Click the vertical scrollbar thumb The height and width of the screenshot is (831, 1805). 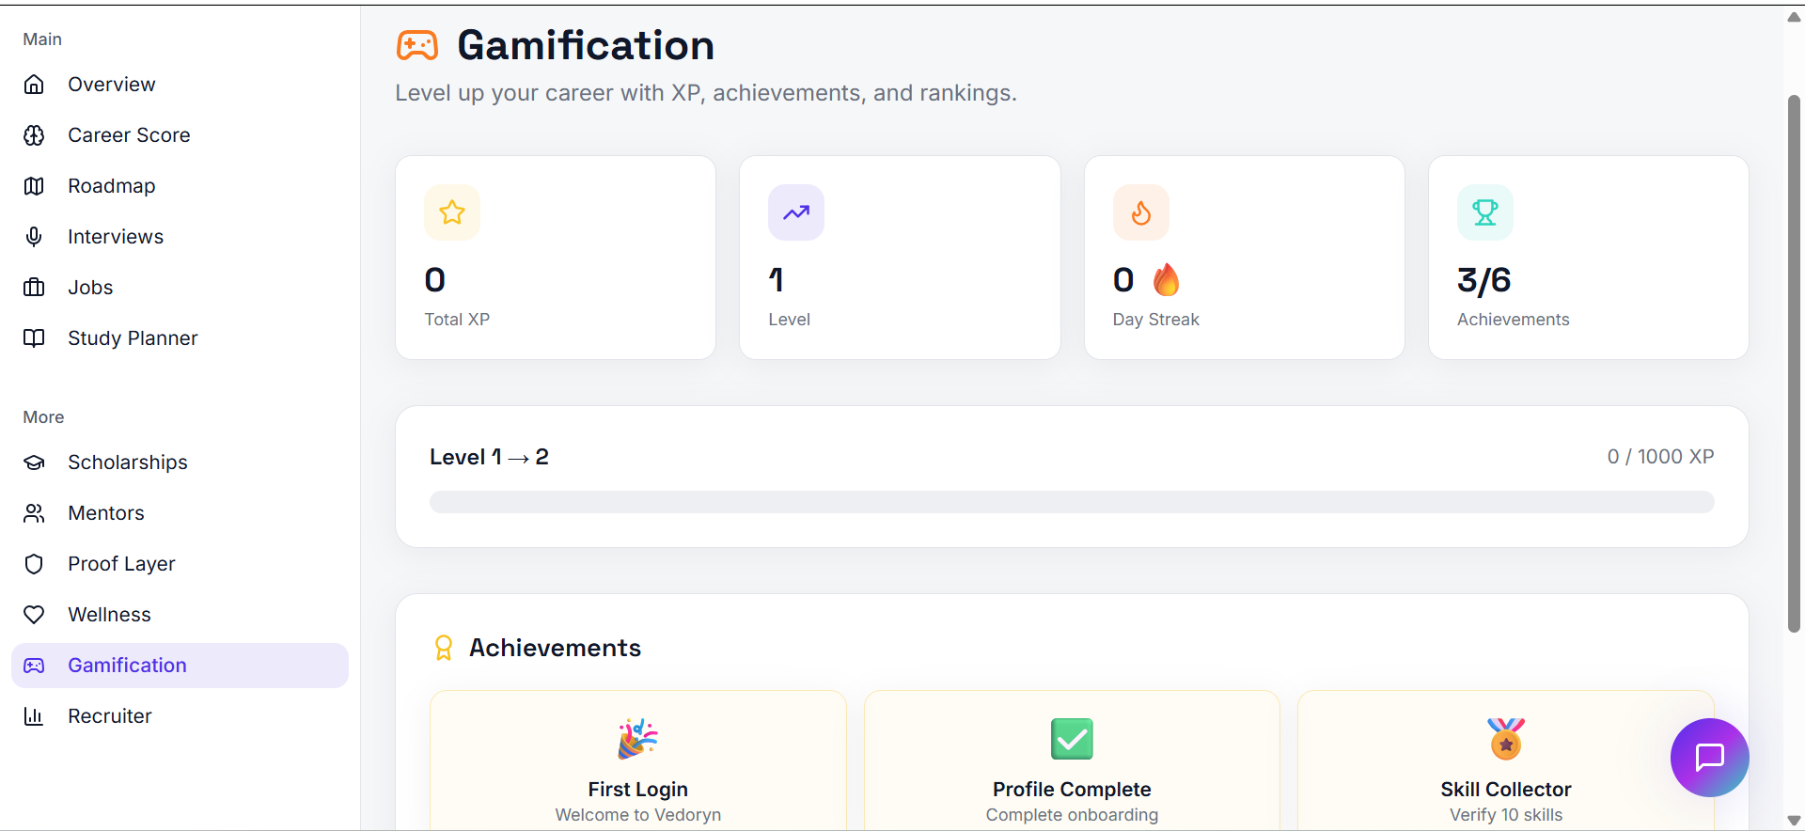(1794, 363)
